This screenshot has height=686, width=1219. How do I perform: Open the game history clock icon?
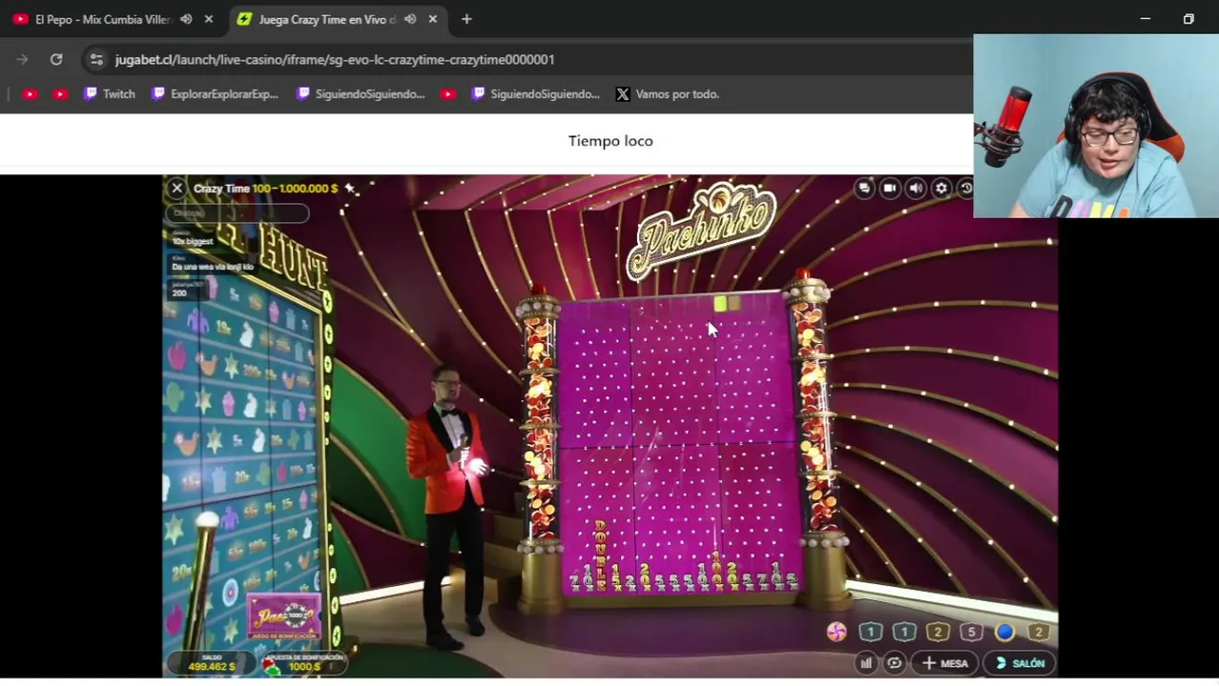[x=965, y=189]
